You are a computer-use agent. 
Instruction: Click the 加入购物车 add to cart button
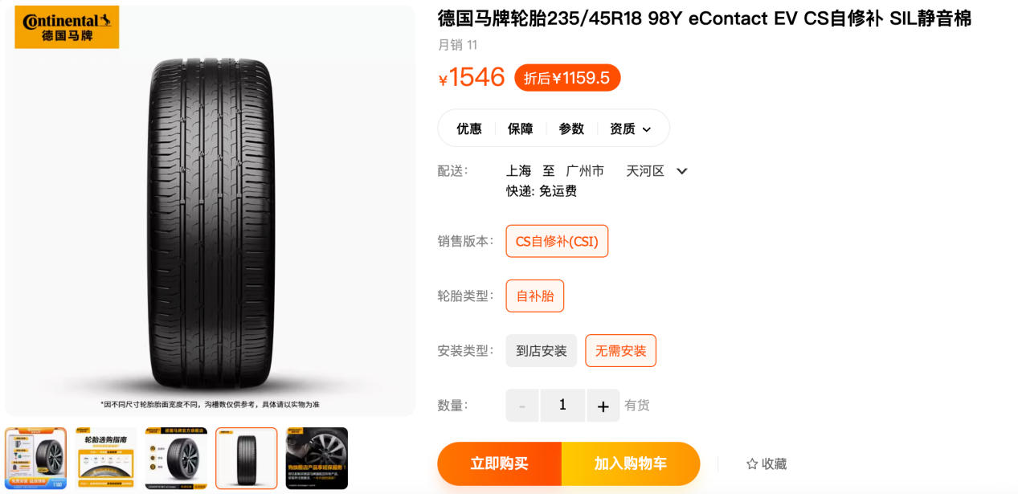click(631, 463)
